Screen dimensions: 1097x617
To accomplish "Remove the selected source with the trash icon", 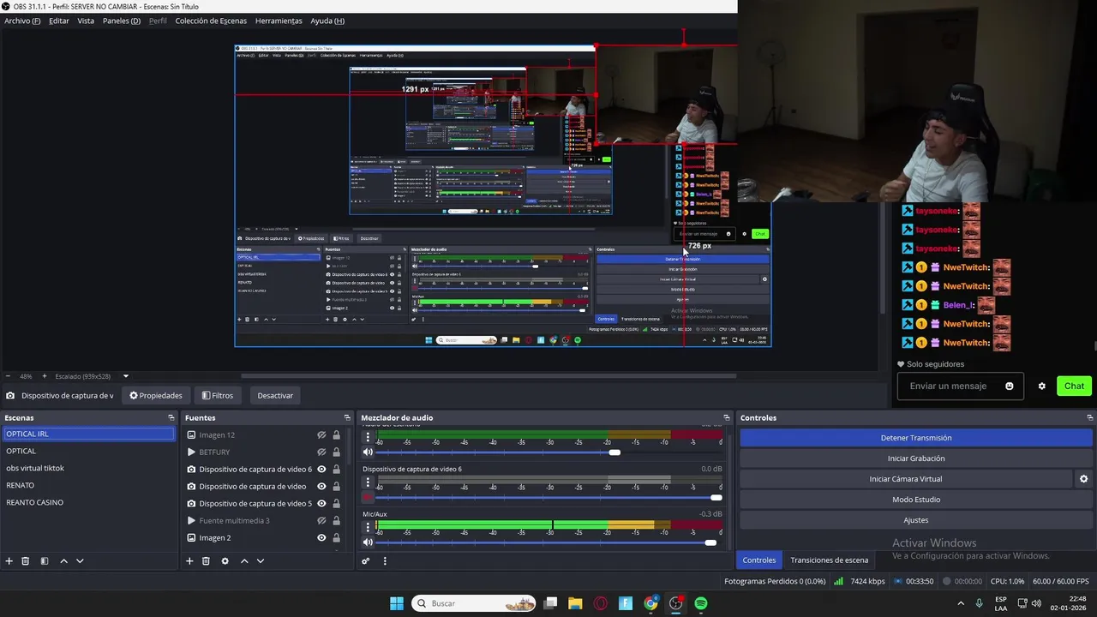I will click(206, 561).
